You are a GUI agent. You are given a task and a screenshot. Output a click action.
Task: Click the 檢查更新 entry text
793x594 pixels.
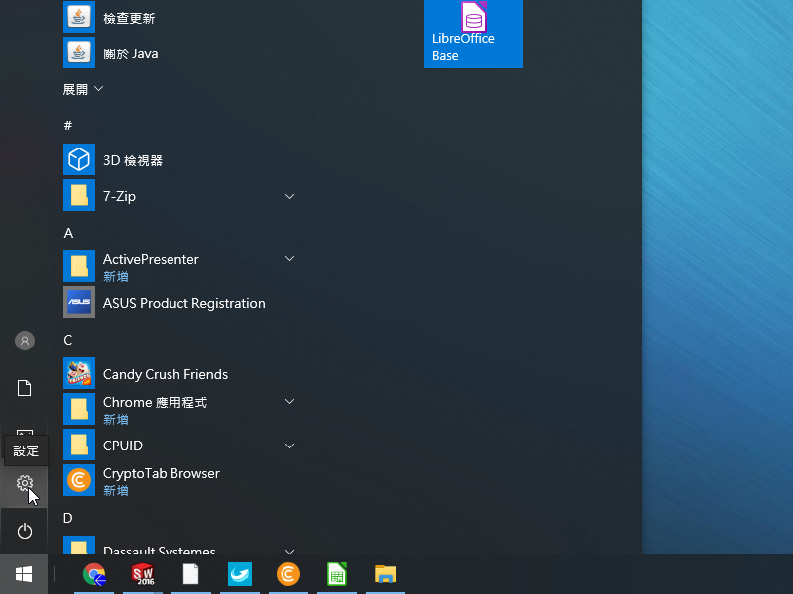(129, 18)
